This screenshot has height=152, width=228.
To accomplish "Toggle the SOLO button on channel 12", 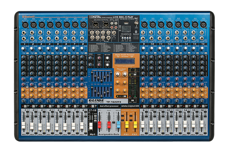I will click(172, 133).
